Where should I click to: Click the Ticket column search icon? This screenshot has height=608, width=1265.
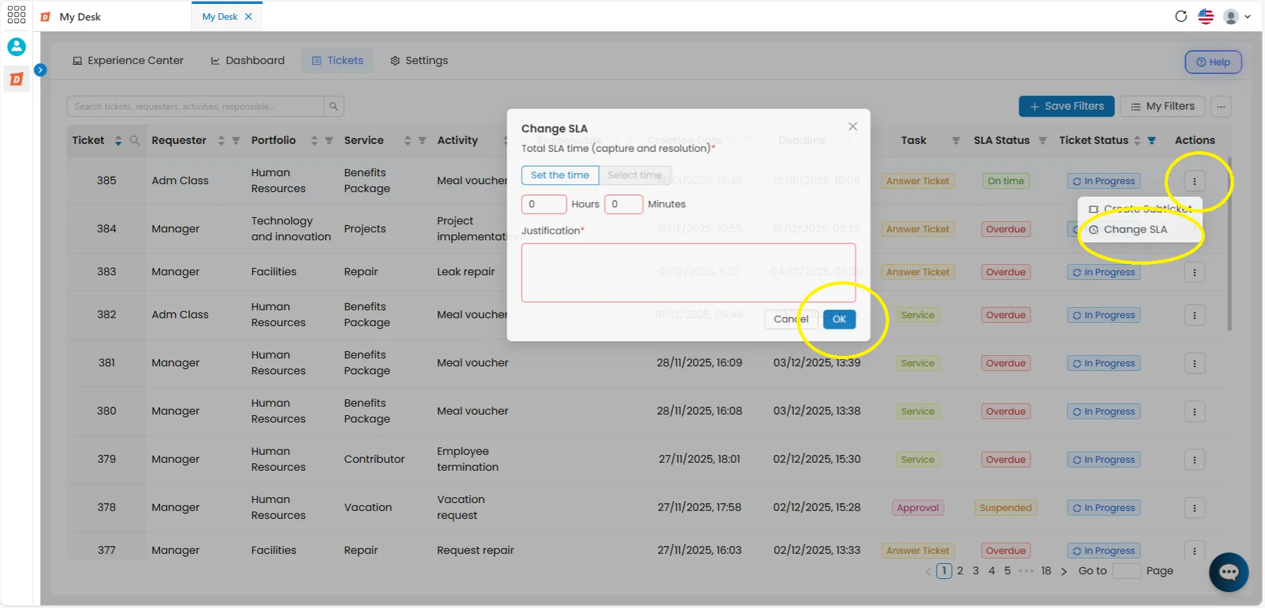coord(135,140)
